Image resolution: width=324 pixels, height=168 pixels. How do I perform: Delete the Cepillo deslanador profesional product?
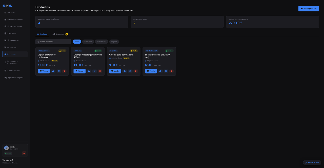pyautogui.click(x=64, y=71)
